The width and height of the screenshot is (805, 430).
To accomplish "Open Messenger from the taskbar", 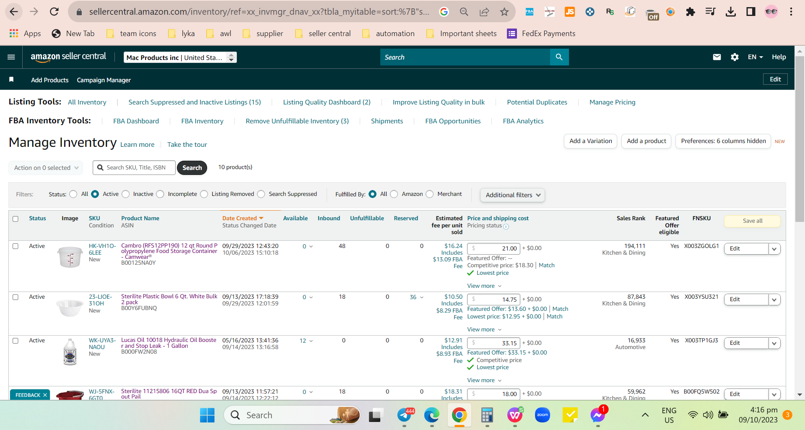I will 598,415.
